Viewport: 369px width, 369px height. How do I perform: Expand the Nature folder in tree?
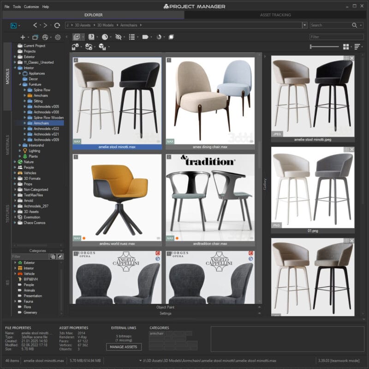pos(15,162)
